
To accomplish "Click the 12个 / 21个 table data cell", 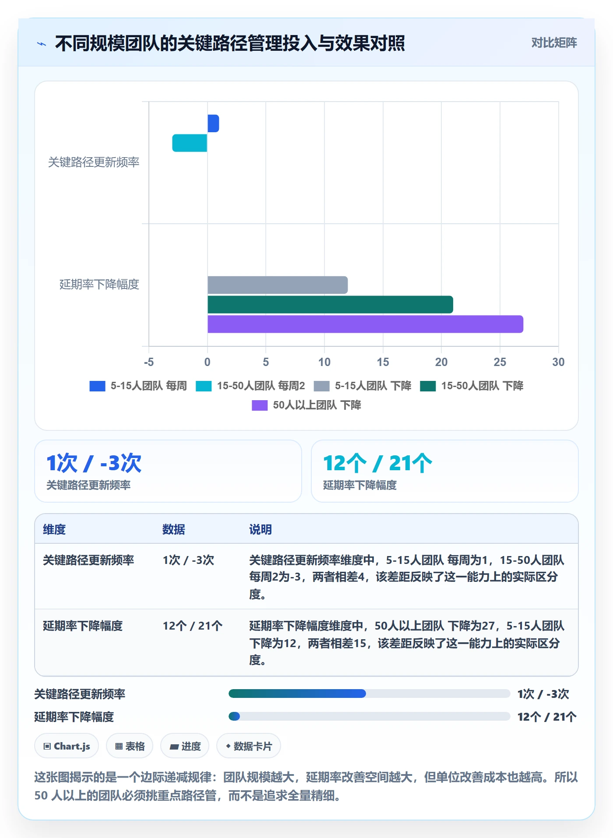I will pyautogui.click(x=193, y=626).
